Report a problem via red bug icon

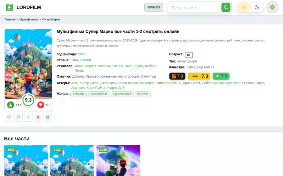pos(38,117)
